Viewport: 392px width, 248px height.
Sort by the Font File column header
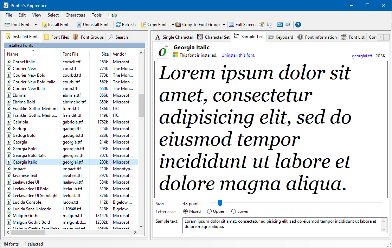75,54
